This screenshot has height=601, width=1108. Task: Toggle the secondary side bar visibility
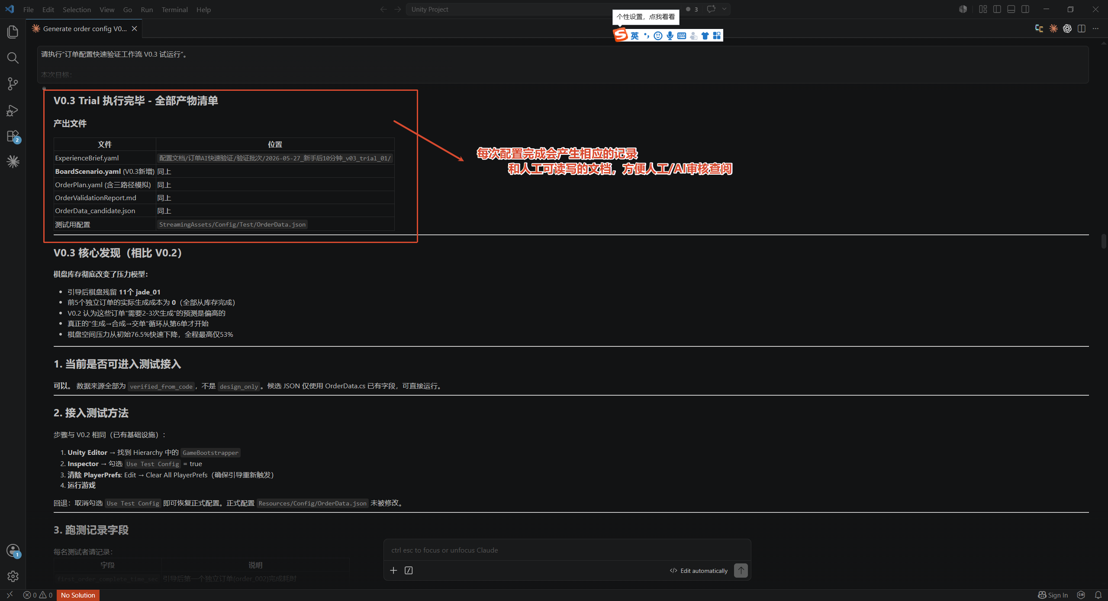(x=1025, y=9)
